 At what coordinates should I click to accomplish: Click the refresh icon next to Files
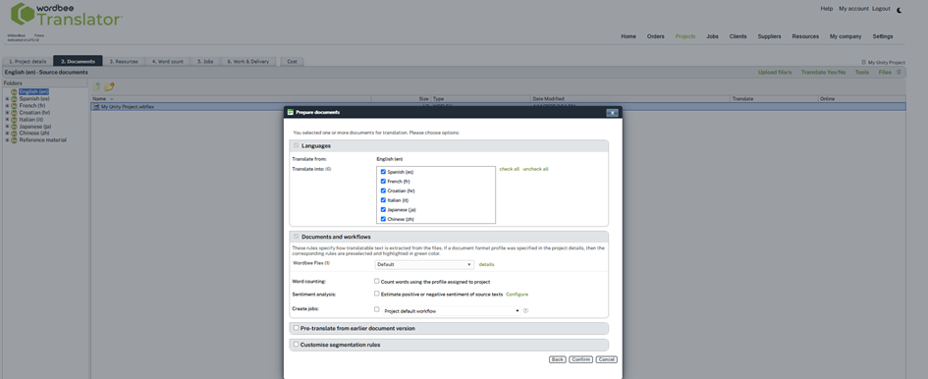[x=899, y=73]
